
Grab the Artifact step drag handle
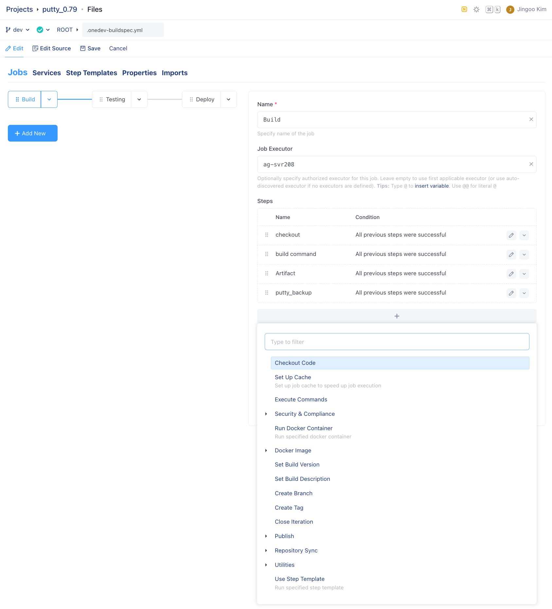tap(267, 273)
